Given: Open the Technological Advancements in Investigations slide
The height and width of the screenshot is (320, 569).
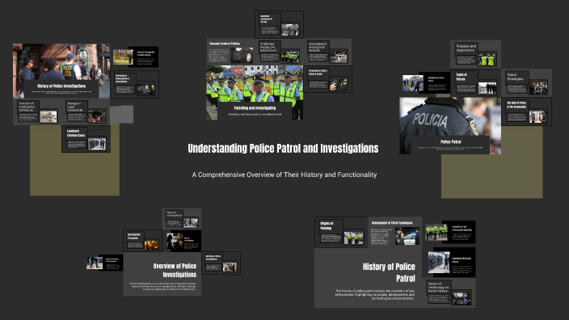Looking at the screenshot, I should tap(135, 85).
